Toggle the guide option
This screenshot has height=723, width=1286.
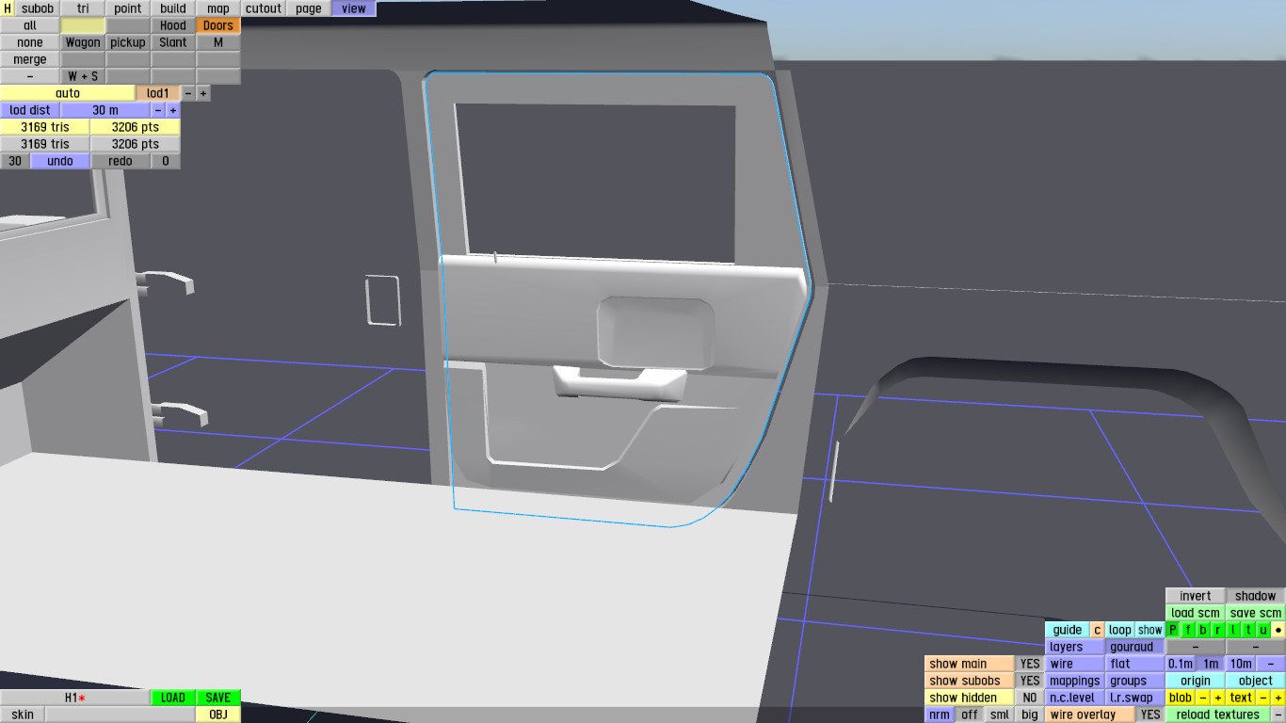(x=1068, y=630)
